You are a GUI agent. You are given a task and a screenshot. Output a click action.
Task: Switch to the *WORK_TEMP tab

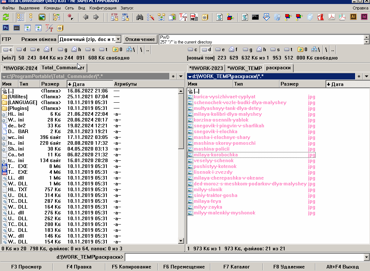(x=244, y=68)
